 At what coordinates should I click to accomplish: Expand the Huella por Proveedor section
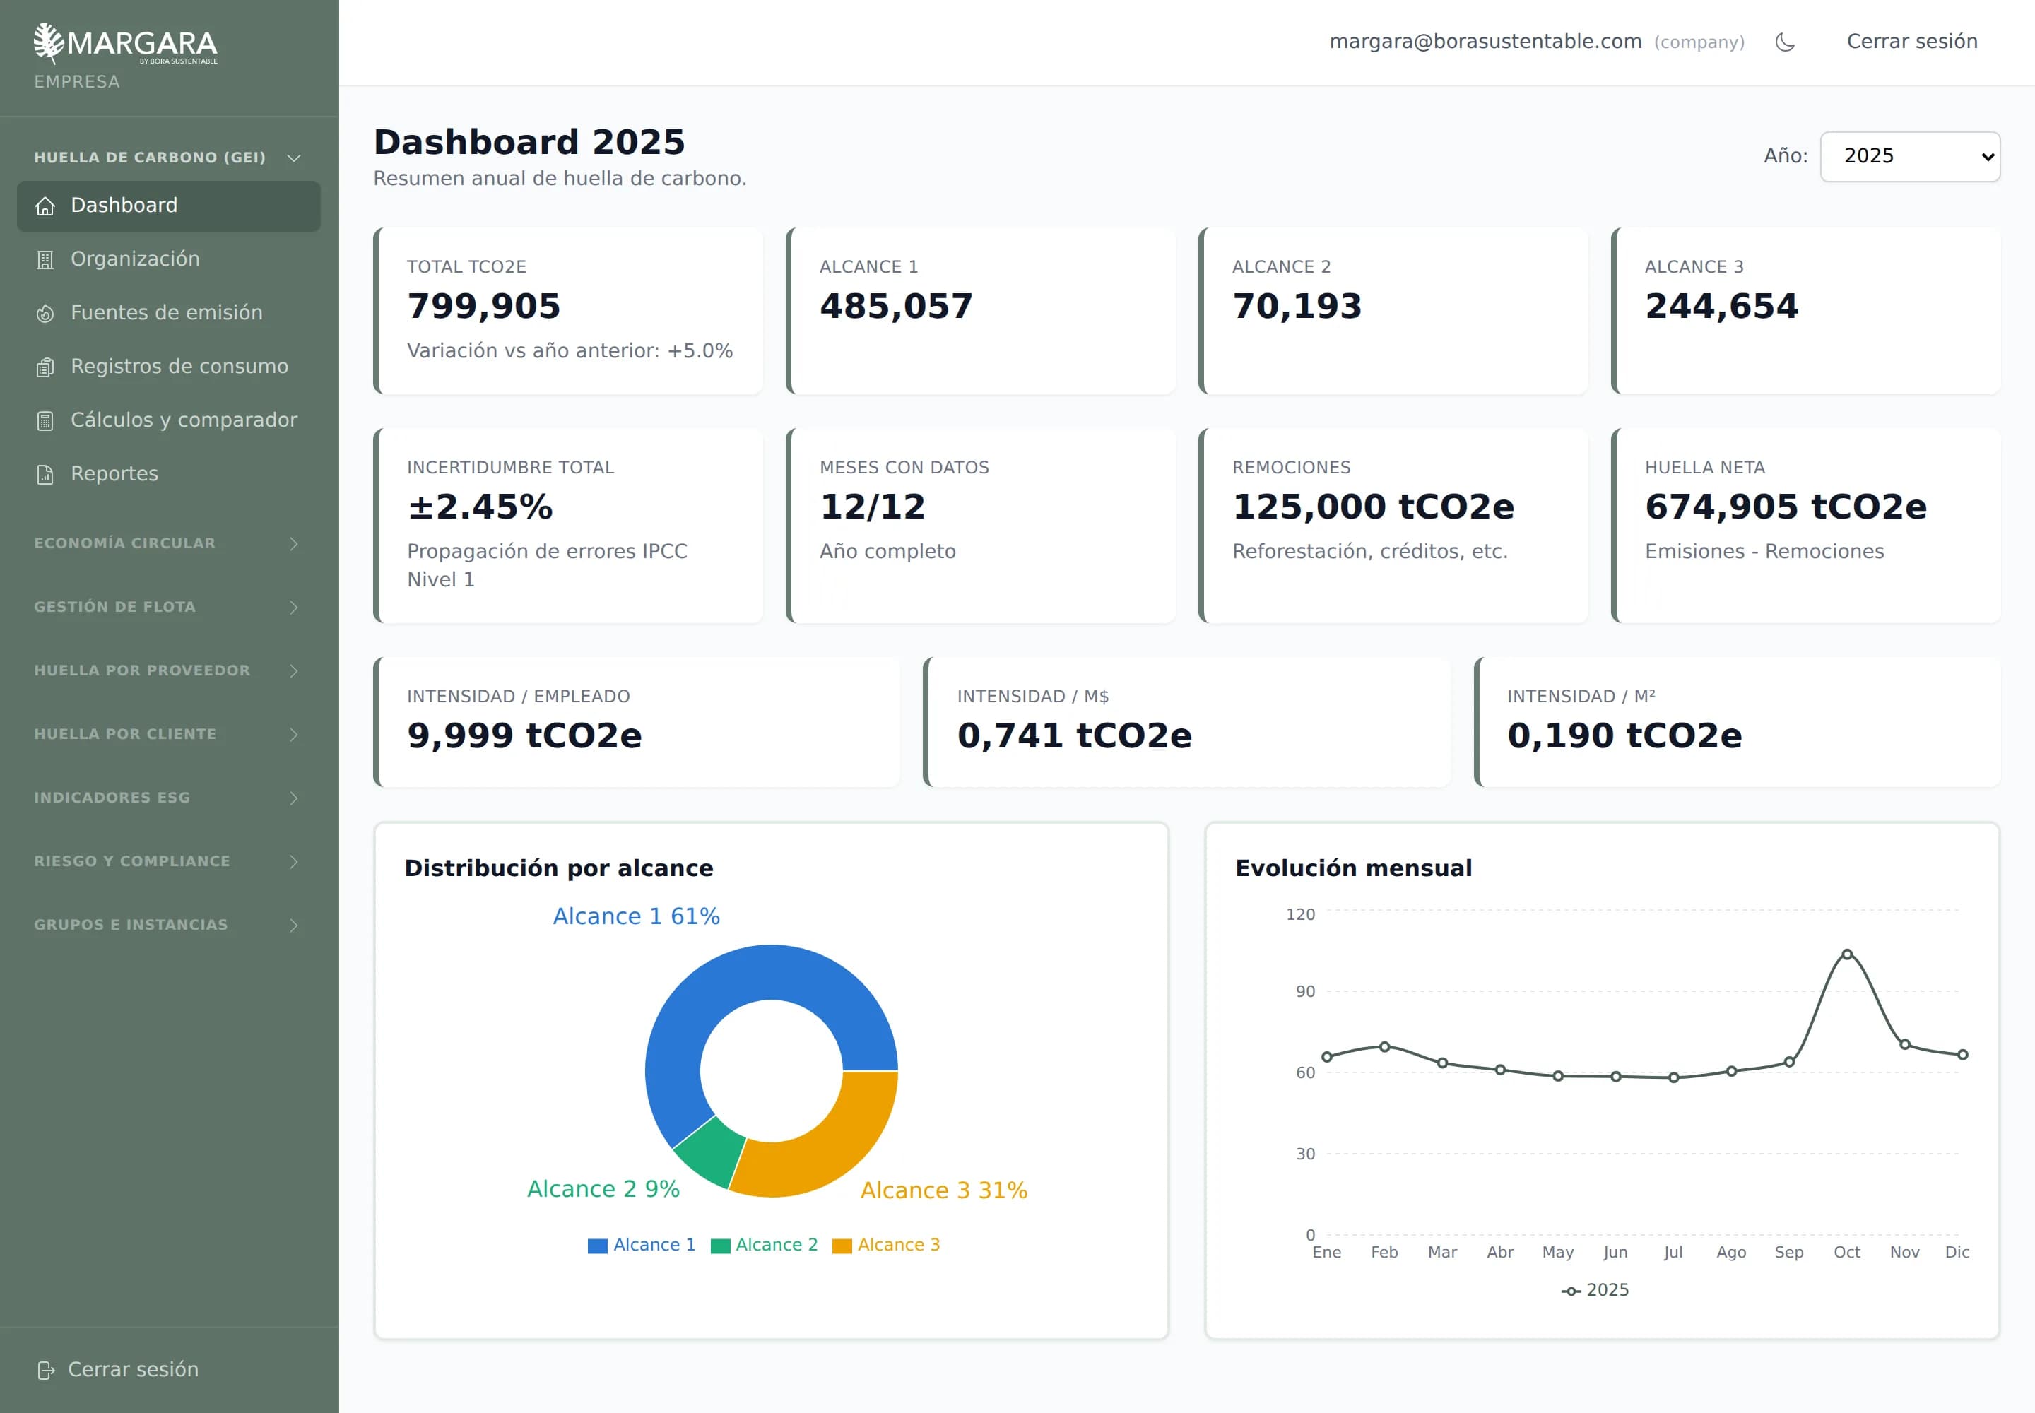[x=168, y=671]
